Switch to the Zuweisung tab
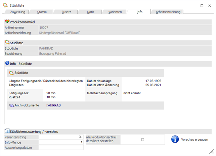Screen dimensions: 216x156 [17, 12]
